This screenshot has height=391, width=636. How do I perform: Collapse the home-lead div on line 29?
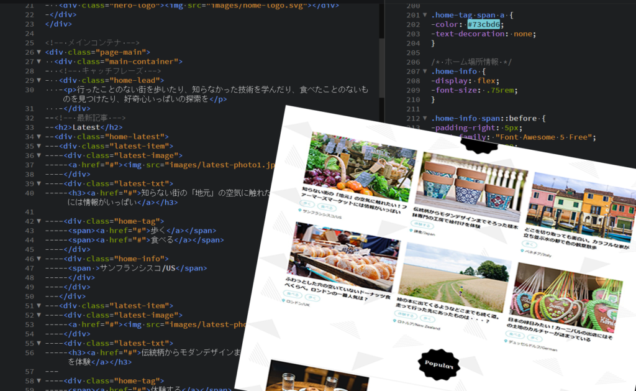pos(39,80)
